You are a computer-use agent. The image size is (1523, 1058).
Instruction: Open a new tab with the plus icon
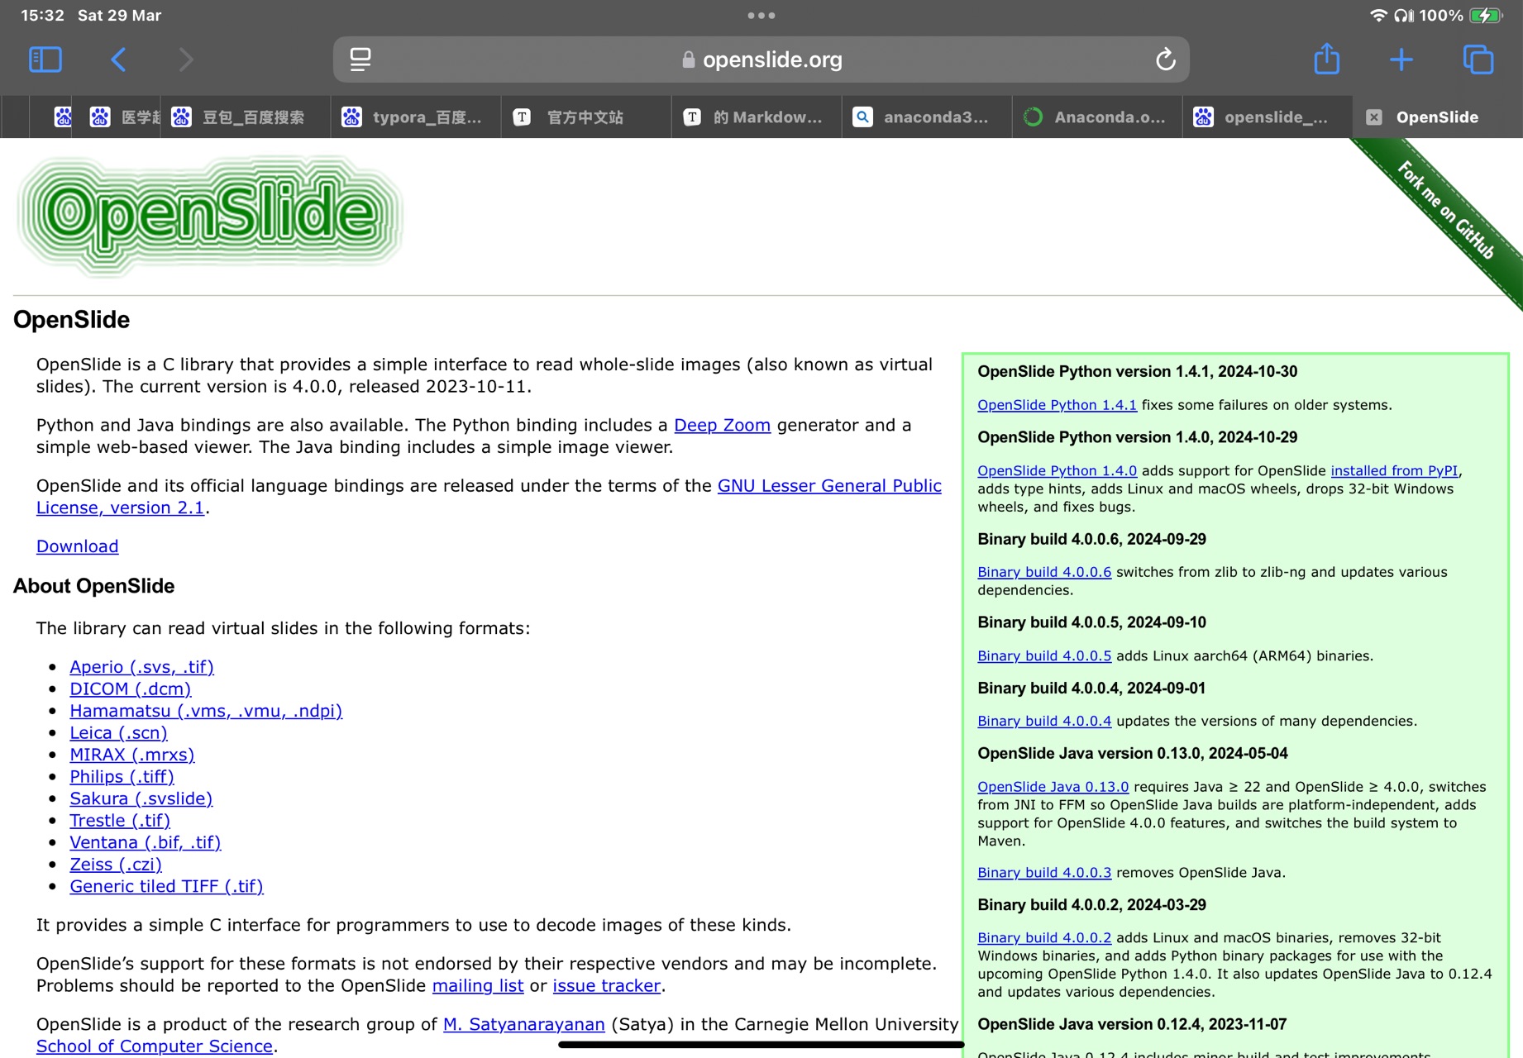pos(1402,59)
